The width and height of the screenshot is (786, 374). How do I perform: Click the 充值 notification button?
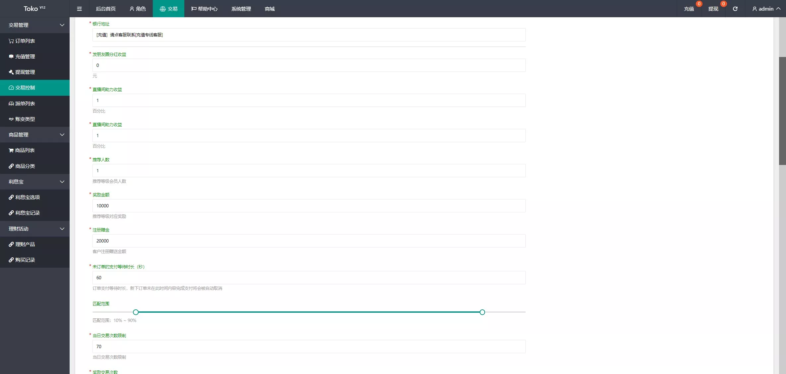(x=689, y=9)
